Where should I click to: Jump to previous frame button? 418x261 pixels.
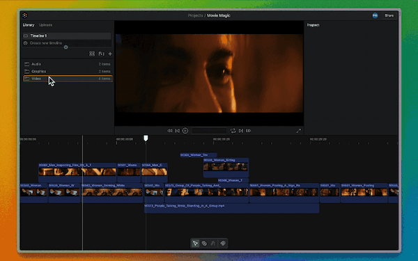pyautogui.click(x=177, y=131)
